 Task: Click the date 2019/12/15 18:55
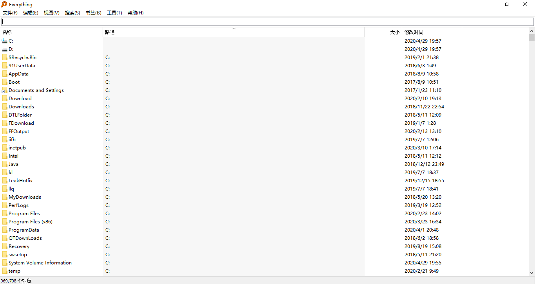pos(424,180)
